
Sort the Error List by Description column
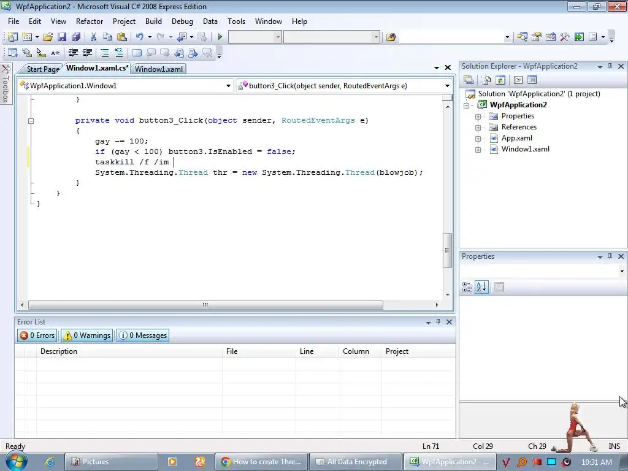click(129, 351)
